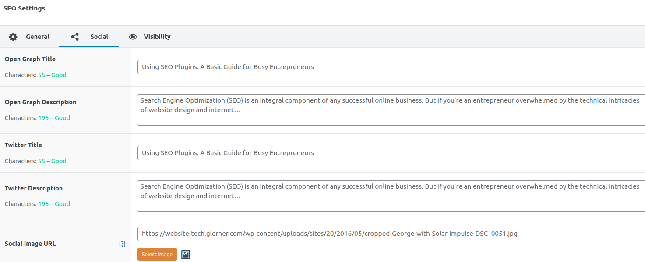645x262 pixels.
Task: Click the '55 – Good' count under Twitter Title
Action: coord(53,161)
